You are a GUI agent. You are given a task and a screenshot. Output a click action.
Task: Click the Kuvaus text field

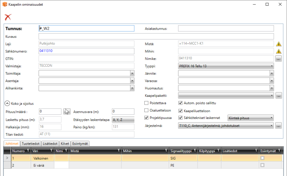156,36
